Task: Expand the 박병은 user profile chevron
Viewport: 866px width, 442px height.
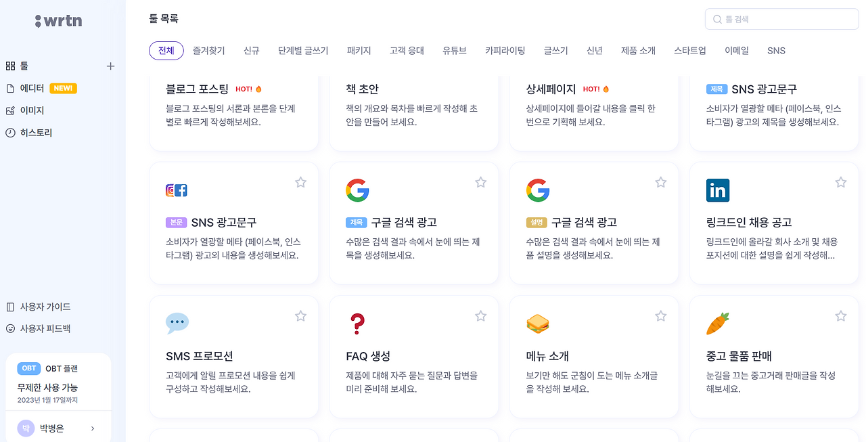Action: (x=93, y=428)
